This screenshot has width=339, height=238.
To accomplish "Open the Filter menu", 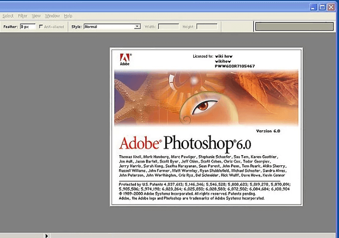I will [x=22, y=16].
